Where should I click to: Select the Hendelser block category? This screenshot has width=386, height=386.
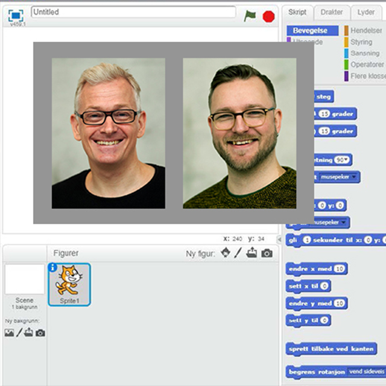pos(364,31)
